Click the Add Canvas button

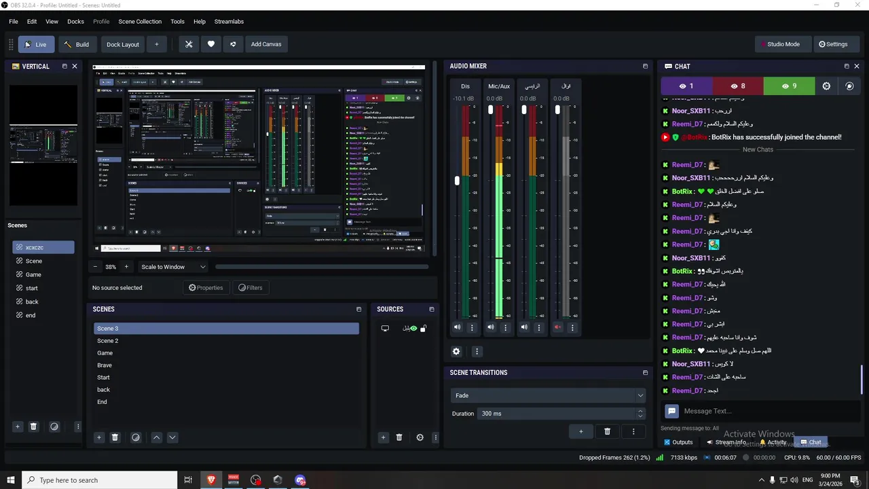(x=266, y=44)
